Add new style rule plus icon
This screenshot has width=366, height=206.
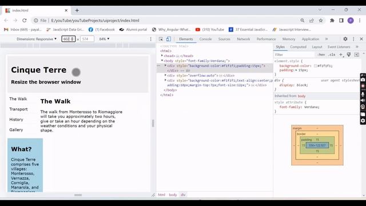click(x=341, y=55)
